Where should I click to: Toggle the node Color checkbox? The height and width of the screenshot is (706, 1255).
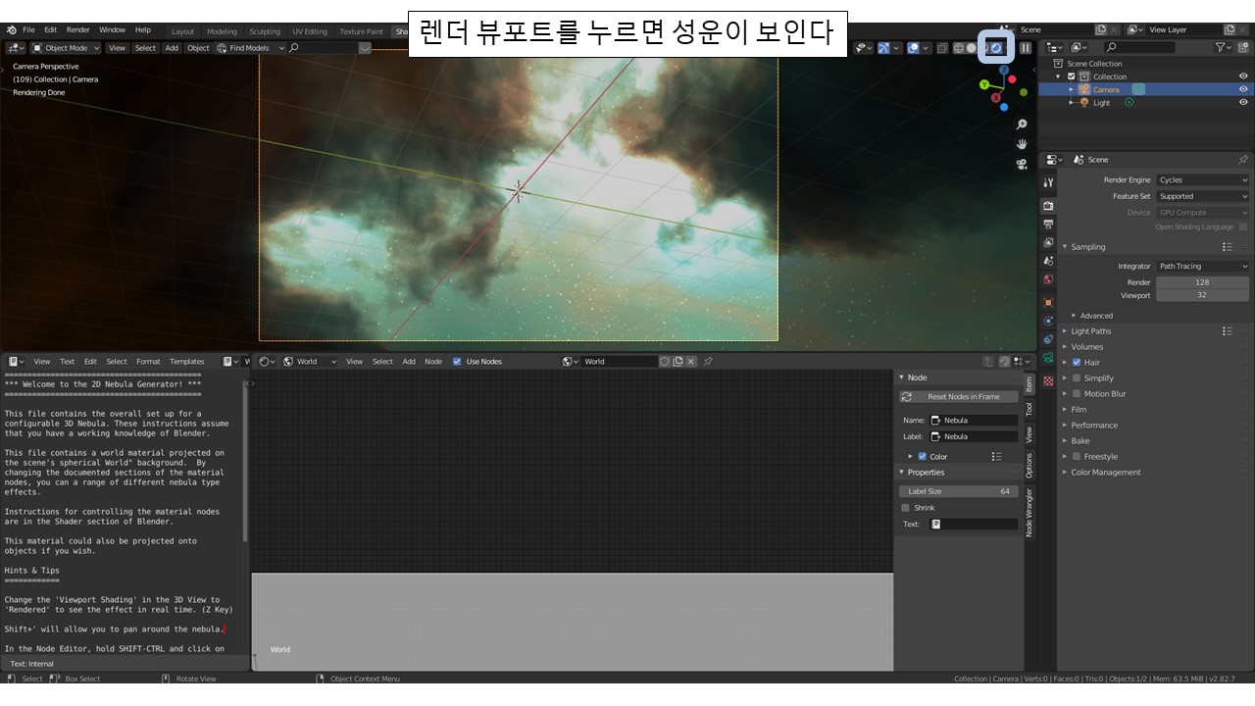coord(922,456)
